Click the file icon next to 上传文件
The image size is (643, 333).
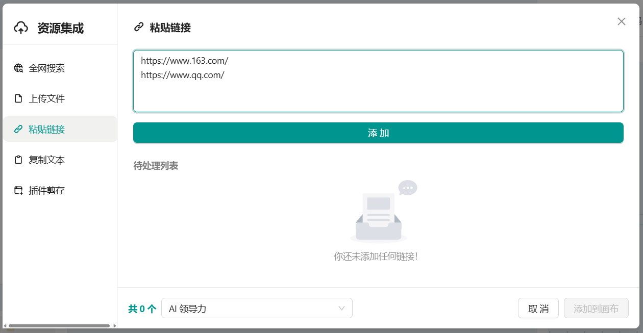[x=19, y=99]
